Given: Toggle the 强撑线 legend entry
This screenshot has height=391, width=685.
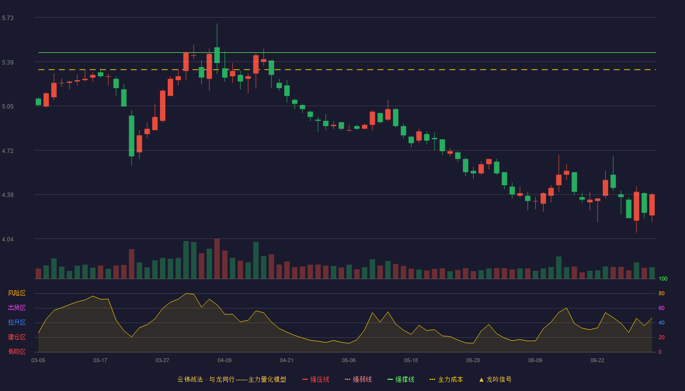Looking at the screenshot, I should [x=401, y=379].
